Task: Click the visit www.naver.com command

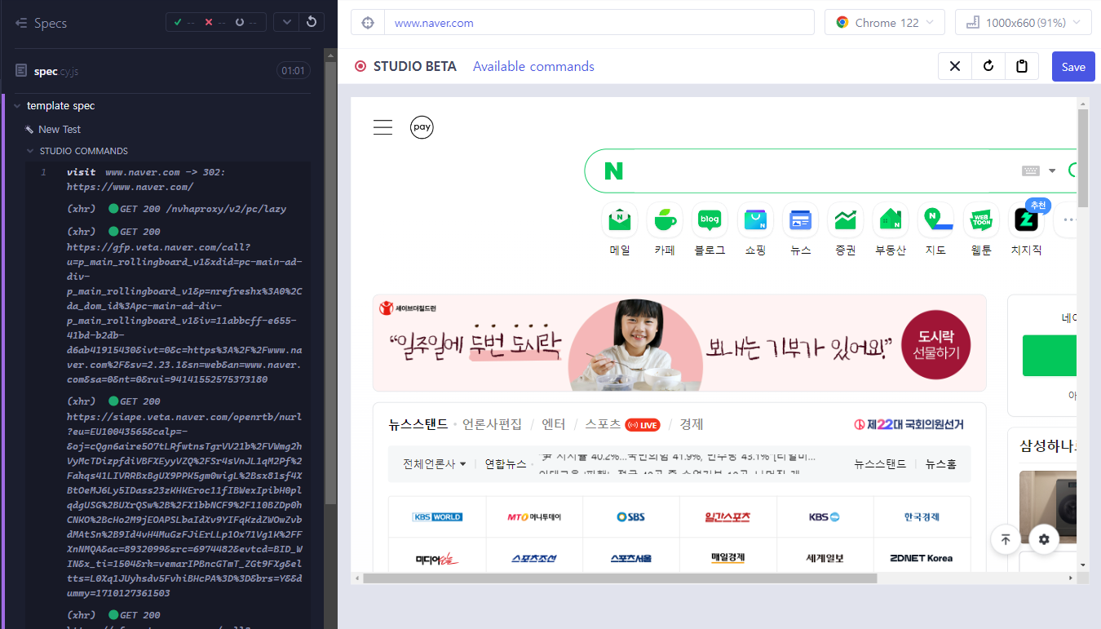Action: tap(168, 179)
